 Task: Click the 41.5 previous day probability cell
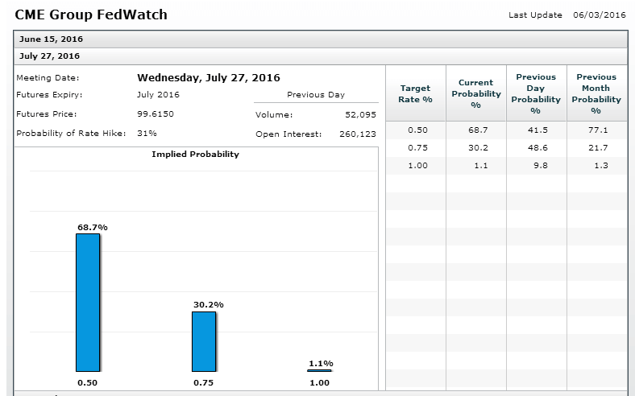pyautogui.click(x=537, y=130)
